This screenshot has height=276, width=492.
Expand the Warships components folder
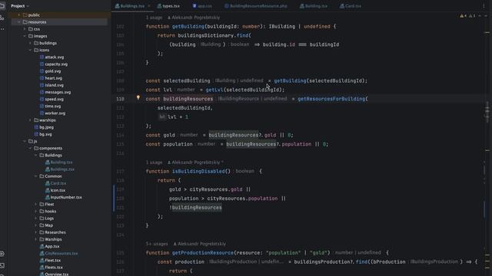(36, 239)
